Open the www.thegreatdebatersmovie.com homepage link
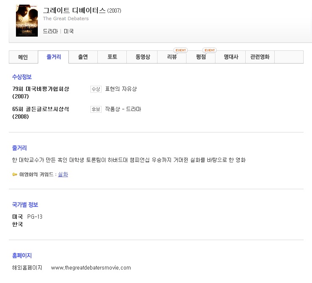Viewport: 312px width, 283px height. (x=91, y=268)
